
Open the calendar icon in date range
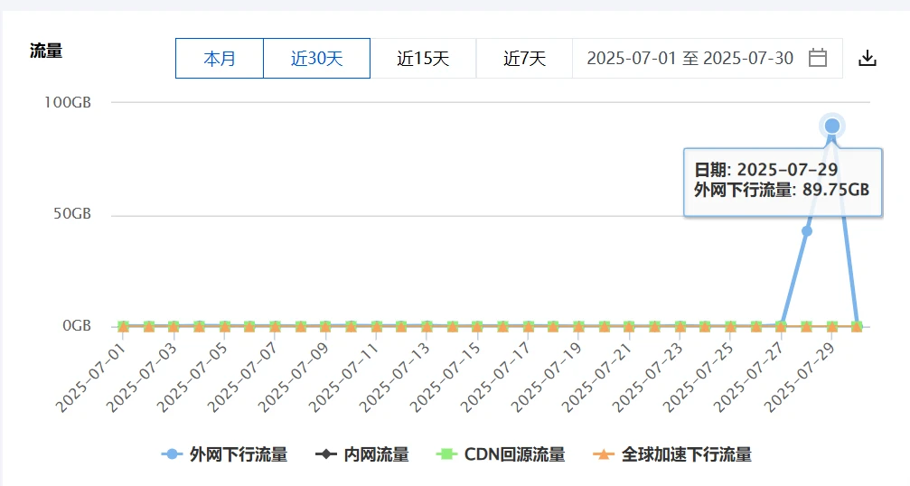coord(817,59)
